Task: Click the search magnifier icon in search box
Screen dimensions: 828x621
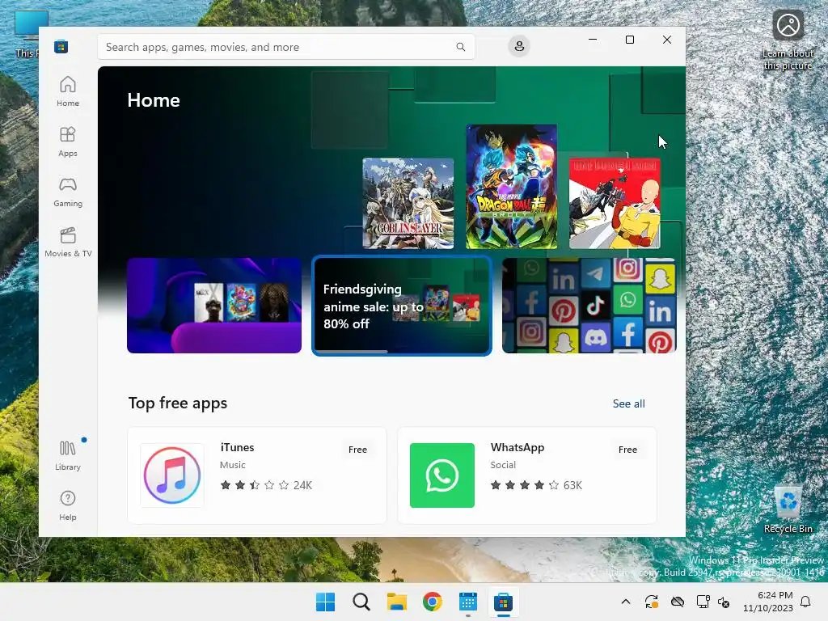Action: [460, 47]
